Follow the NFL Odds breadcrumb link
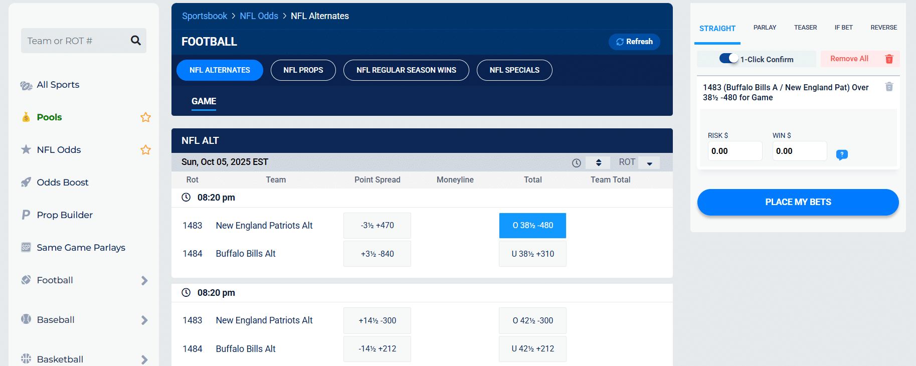The image size is (916, 366). (x=259, y=16)
